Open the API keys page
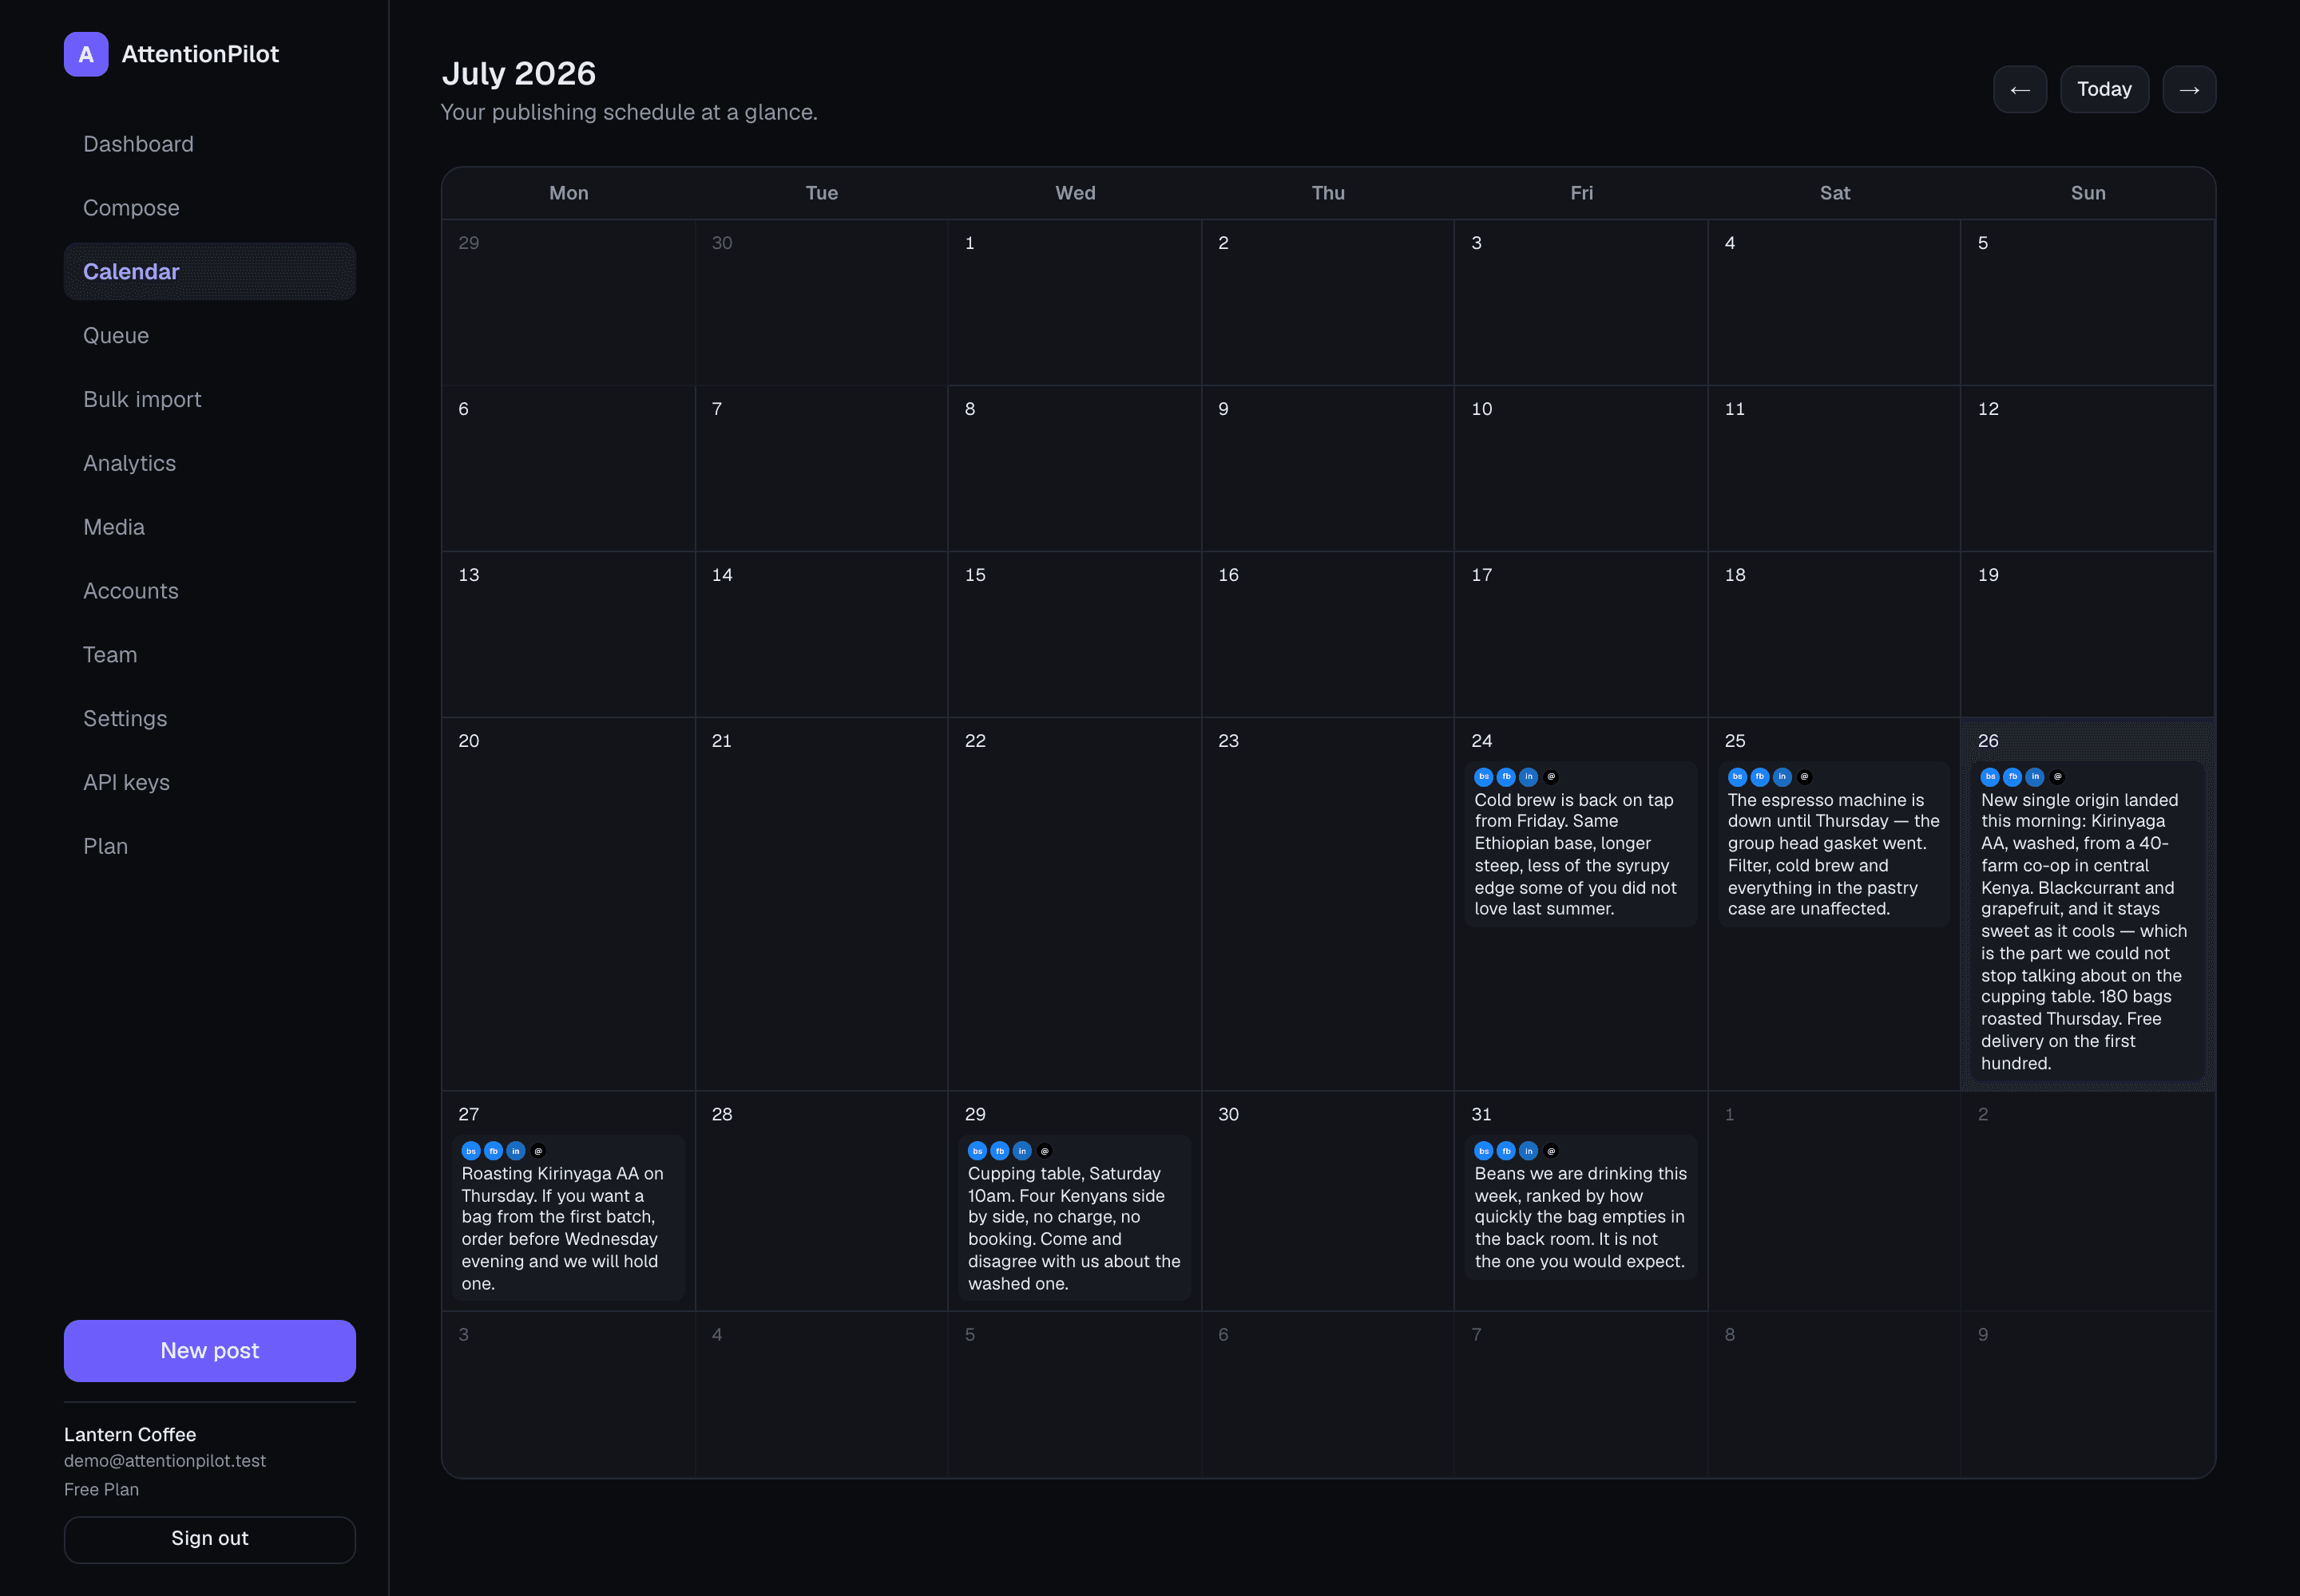 [209, 783]
